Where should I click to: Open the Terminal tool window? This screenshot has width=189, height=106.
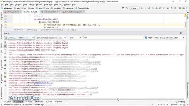click(39, 102)
